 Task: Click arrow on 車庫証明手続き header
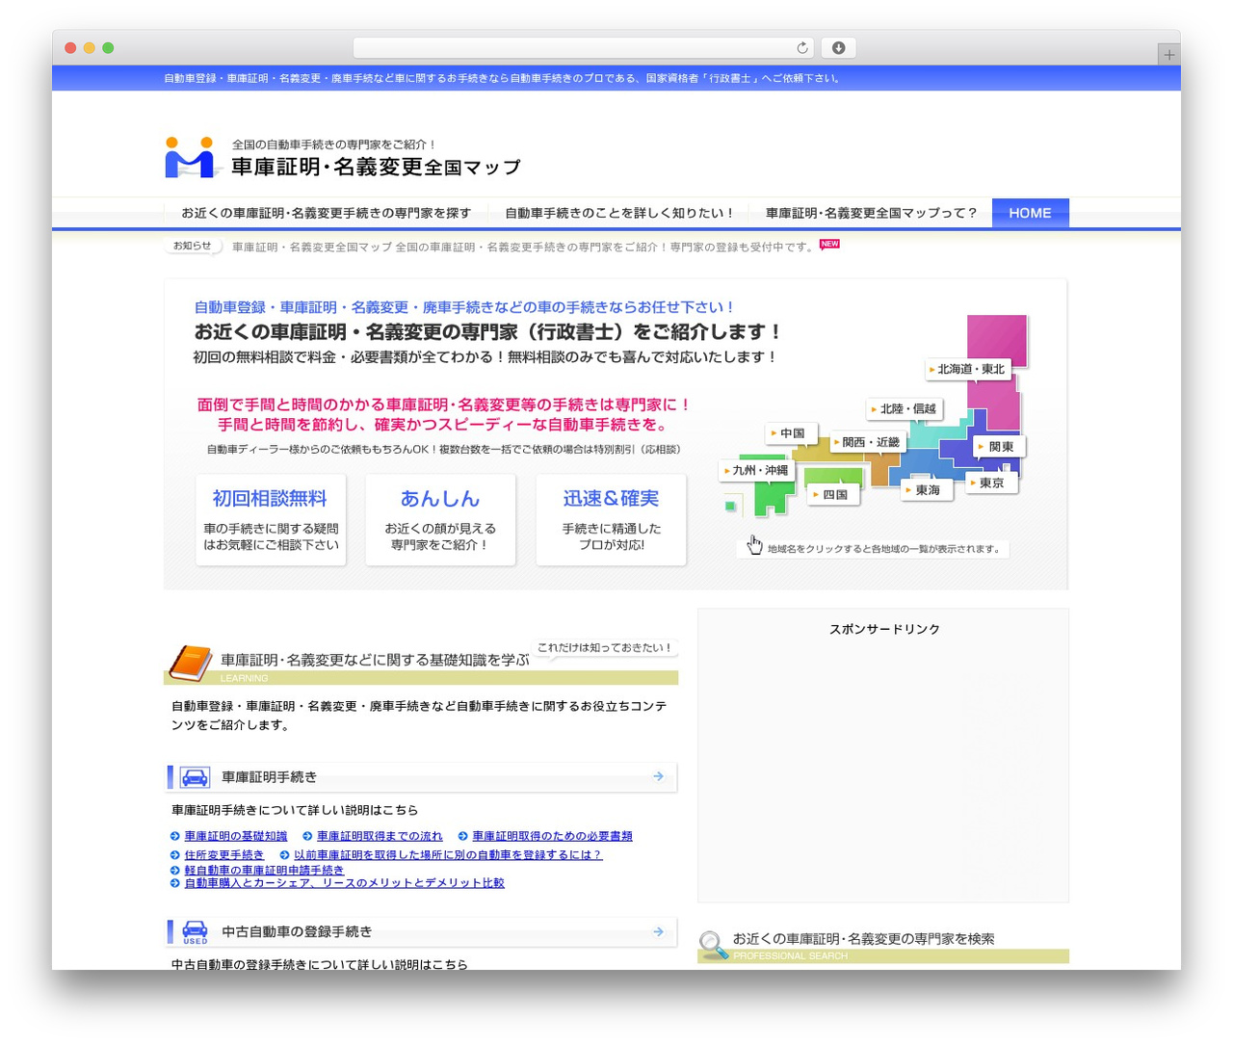[659, 776]
